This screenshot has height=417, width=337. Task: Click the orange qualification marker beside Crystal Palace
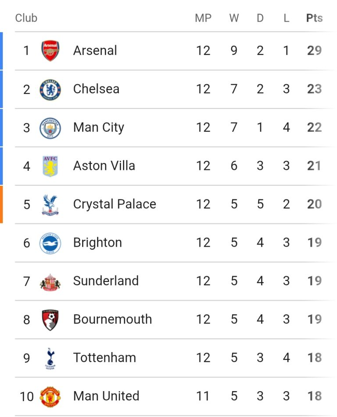1,205
